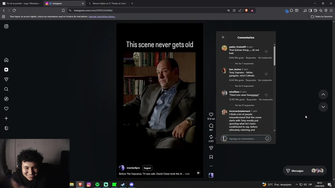This screenshot has width=335, height=188.
Task: Open the emoji picker in comment box
Action: (267, 139)
